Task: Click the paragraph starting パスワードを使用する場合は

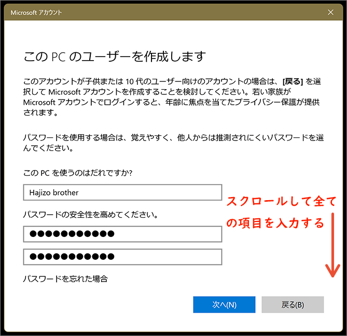Action: pos(173,143)
